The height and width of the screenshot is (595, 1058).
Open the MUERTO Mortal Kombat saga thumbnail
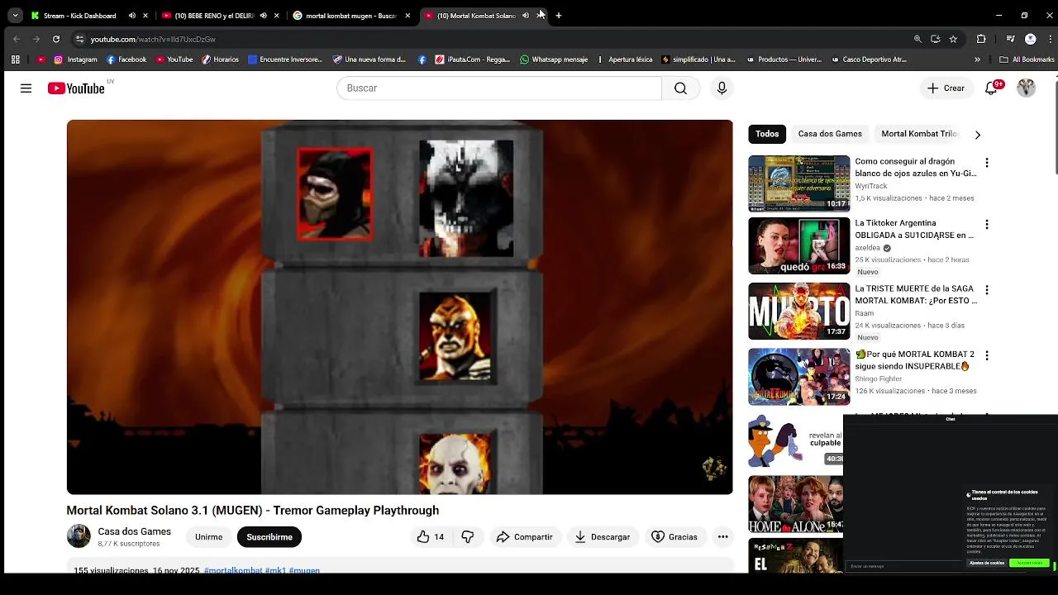tap(798, 311)
